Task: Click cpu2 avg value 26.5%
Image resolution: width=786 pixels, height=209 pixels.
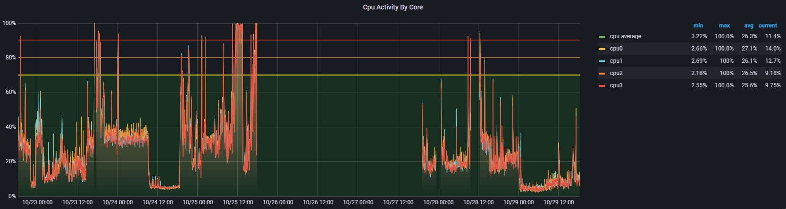Action: tap(749, 73)
